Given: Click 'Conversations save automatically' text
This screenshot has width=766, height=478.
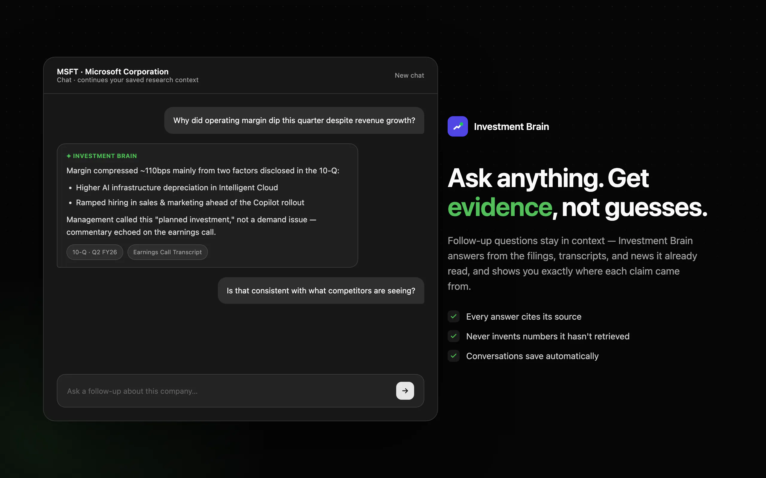Looking at the screenshot, I should click(532, 356).
